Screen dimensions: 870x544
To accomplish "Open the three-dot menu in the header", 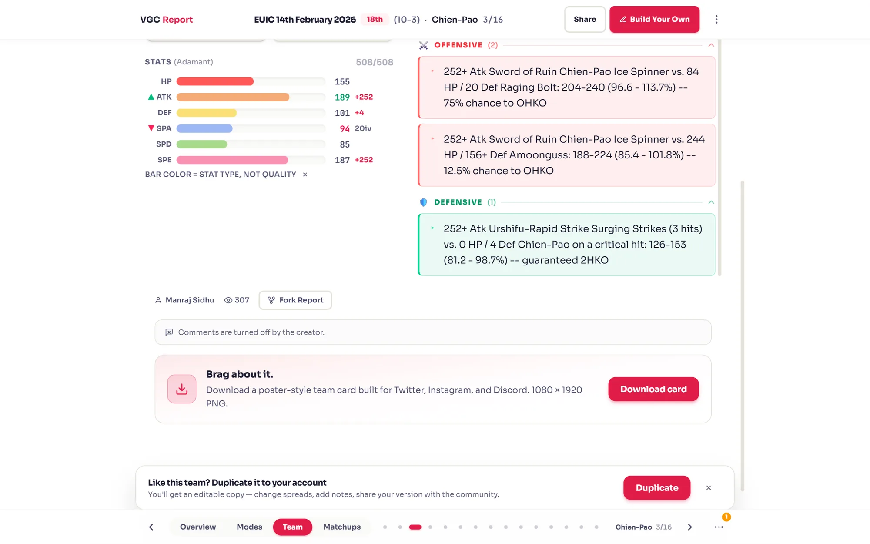I will 716,19.
